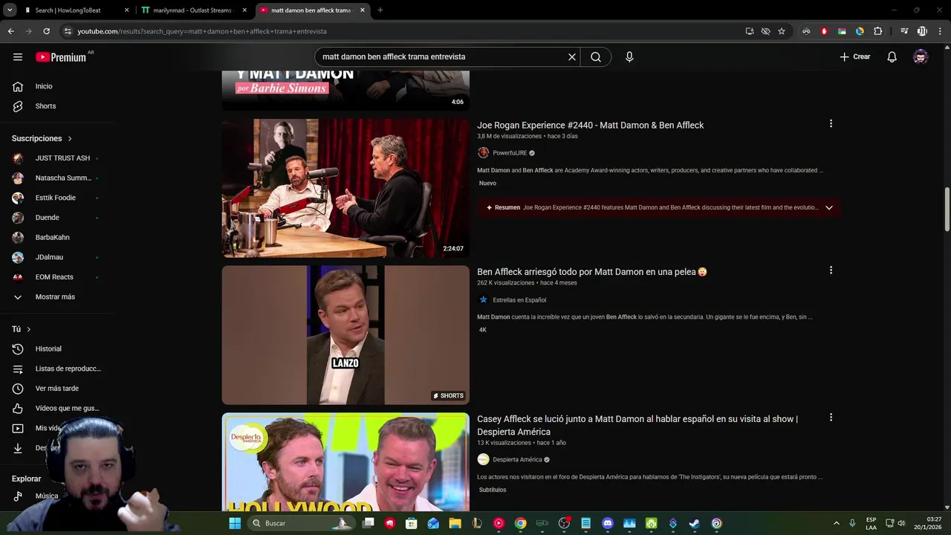Play the Barbie Simons video thumbnail
The height and width of the screenshot is (535, 951).
[x=345, y=91]
